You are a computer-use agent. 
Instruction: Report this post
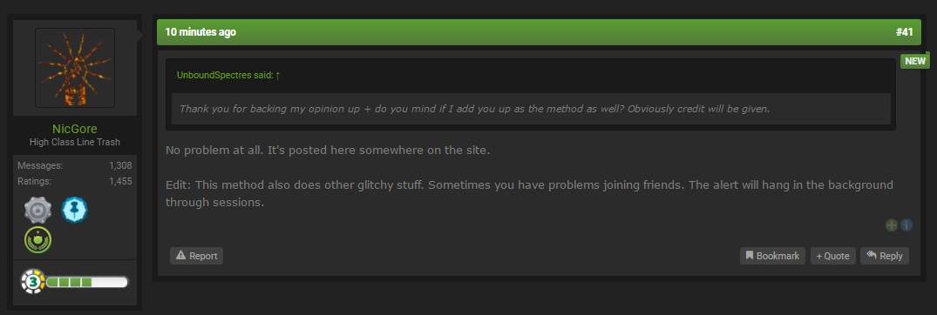[x=197, y=256]
